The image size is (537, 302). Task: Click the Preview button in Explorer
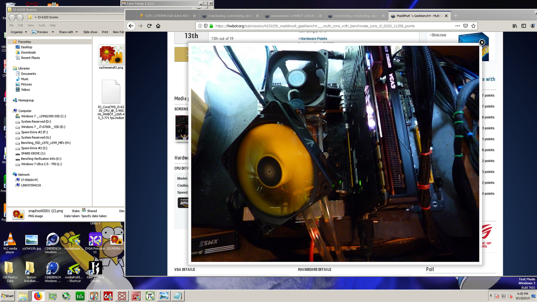pos(40,32)
